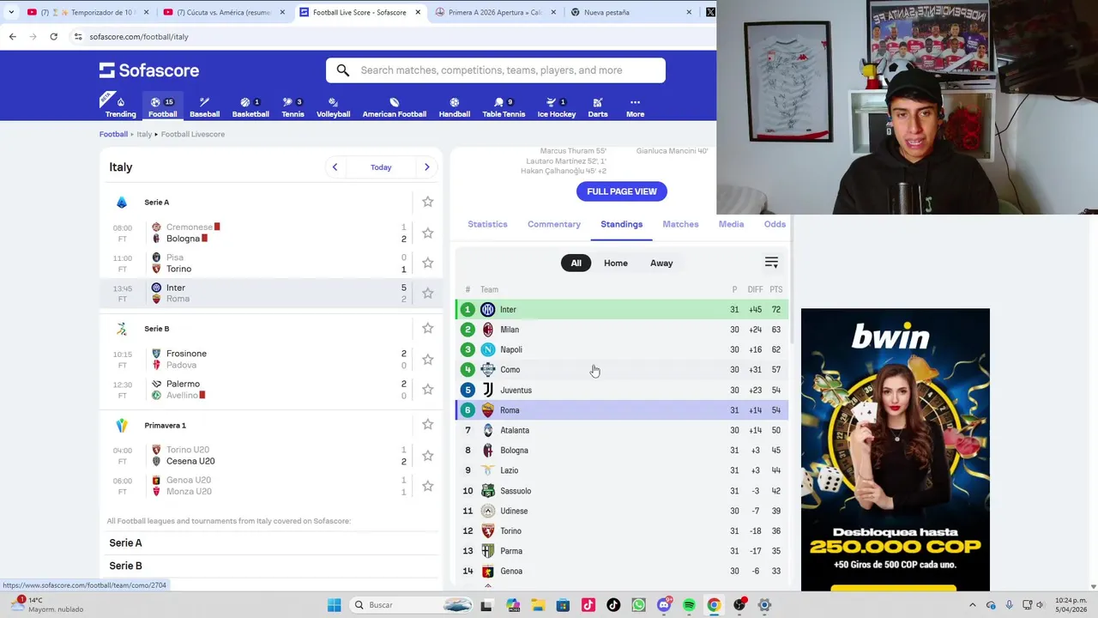Click the search magnifier icon
This screenshot has width=1098, height=618.
tap(343, 70)
